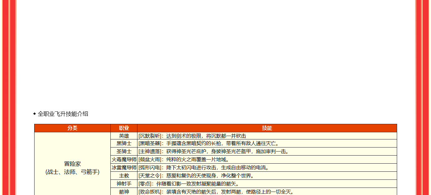Click the 冰雷魔导师 job cell
431x195 pixels.
tap(124, 168)
